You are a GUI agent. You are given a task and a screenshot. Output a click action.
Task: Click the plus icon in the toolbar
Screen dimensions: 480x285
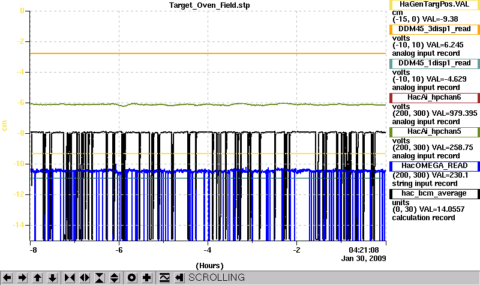(147, 278)
